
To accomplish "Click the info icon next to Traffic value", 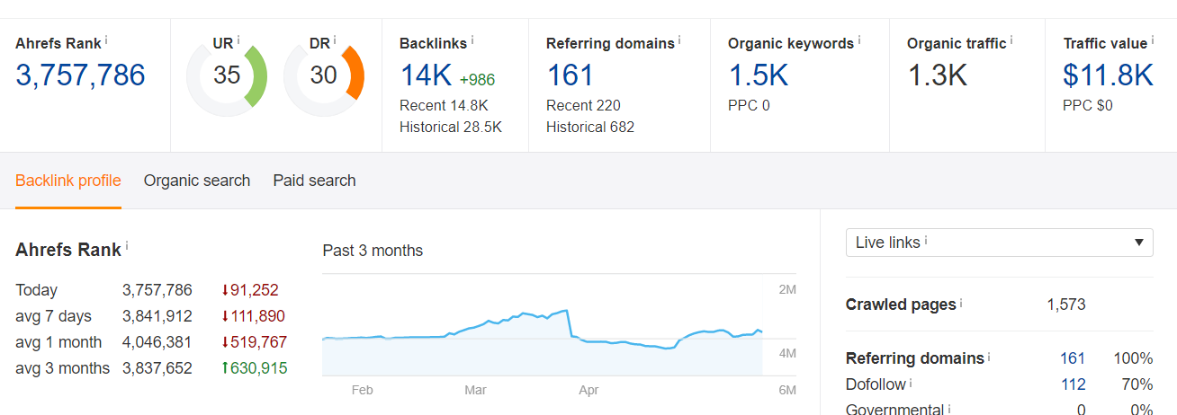I will coord(1153,40).
